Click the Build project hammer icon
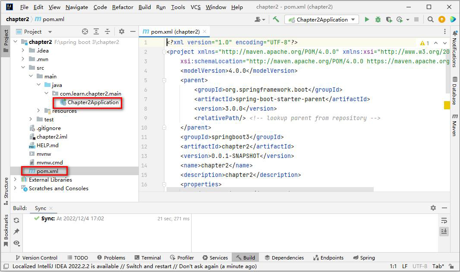Image resolution: width=460 pixels, height=272 pixels. (x=276, y=20)
